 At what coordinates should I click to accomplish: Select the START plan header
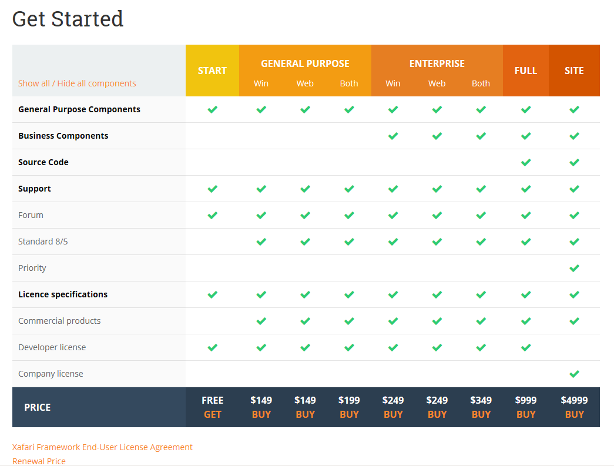212,71
